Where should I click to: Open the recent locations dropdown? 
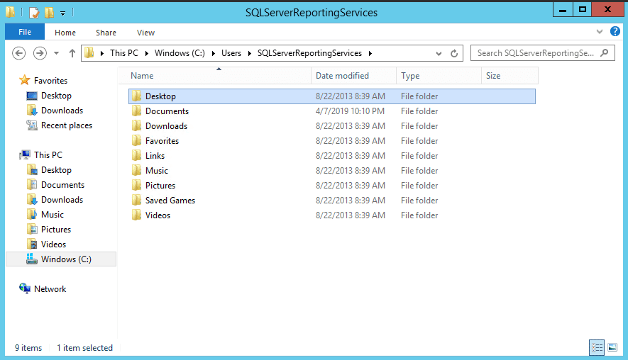coord(57,53)
